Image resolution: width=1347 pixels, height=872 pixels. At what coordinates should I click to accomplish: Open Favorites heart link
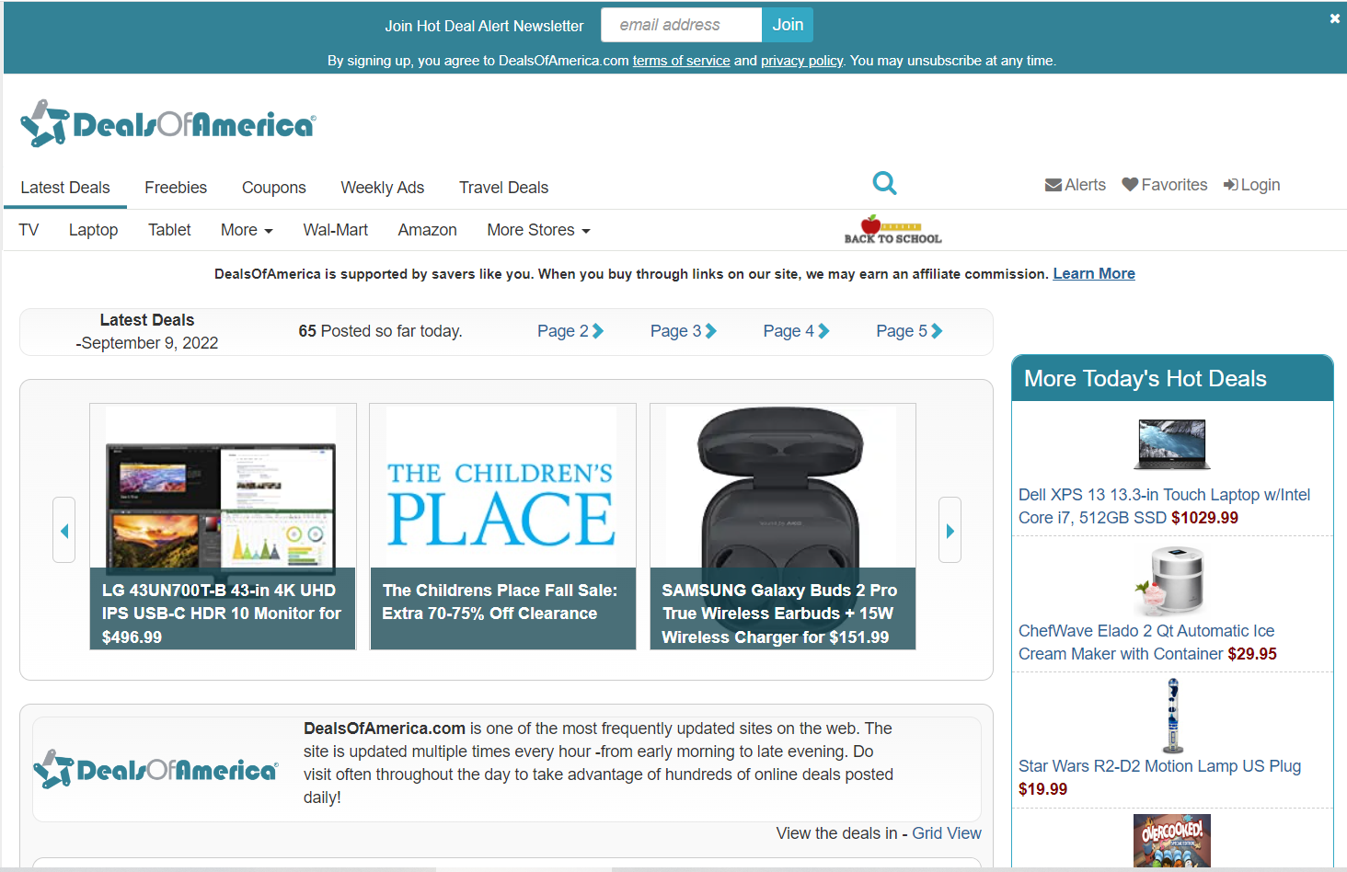[x=1164, y=185]
